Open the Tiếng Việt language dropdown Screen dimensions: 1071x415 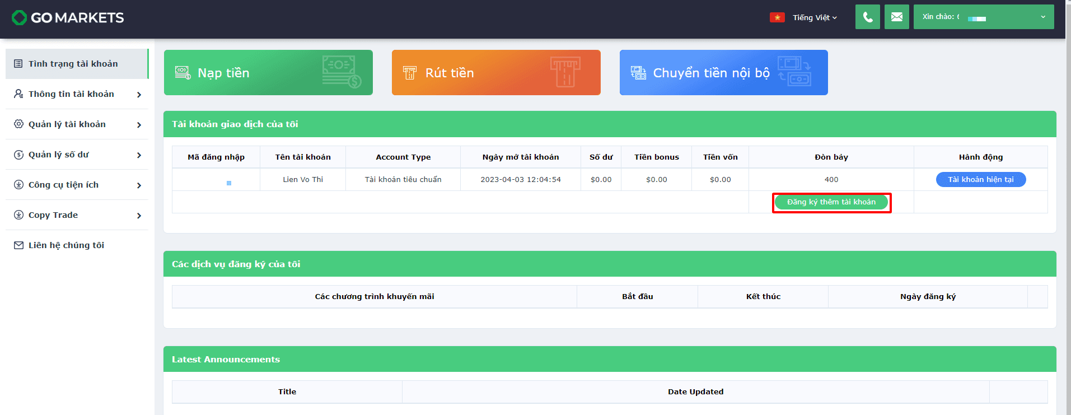815,17
